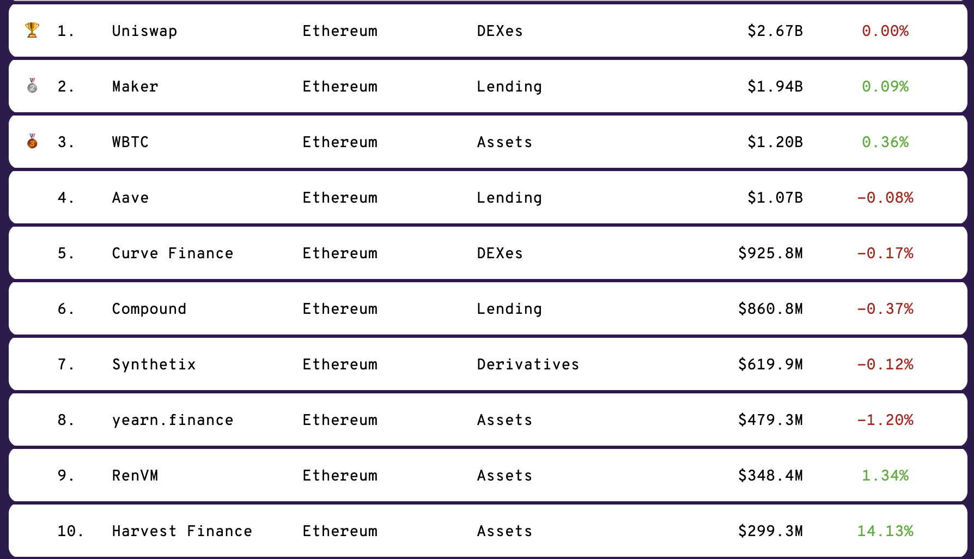Click the silver medal icon beside Maker

(x=32, y=86)
